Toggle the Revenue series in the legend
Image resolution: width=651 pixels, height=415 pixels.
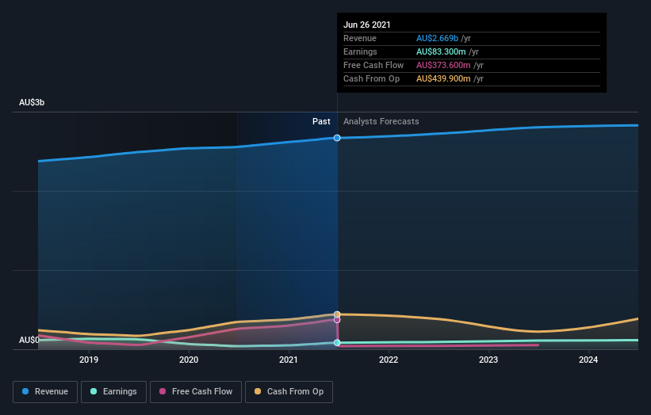[45, 392]
